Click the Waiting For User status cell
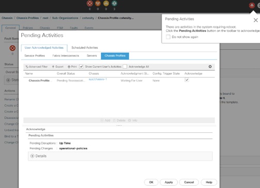 (x=132, y=81)
